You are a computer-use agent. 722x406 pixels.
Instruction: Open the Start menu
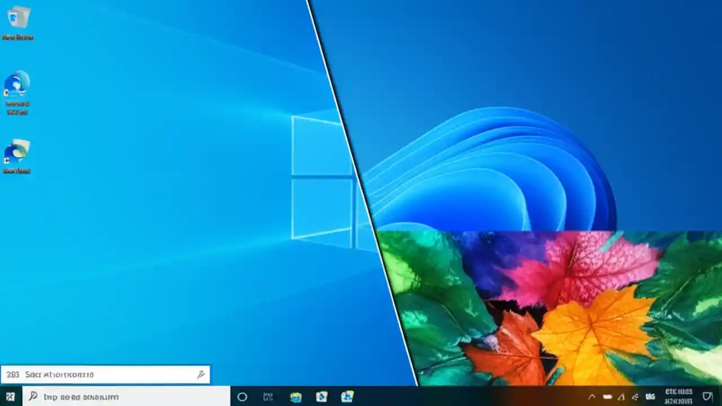pos(11,397)
